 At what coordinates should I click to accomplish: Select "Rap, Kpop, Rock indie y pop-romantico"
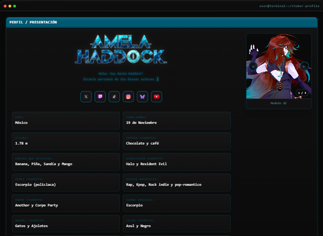point(164,184)
